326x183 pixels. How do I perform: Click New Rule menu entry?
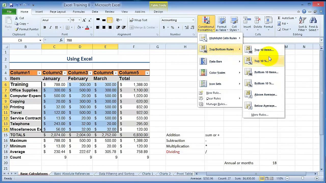tap(220, 93)
